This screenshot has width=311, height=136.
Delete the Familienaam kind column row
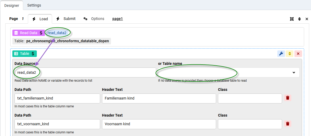[x=288, y=98]
